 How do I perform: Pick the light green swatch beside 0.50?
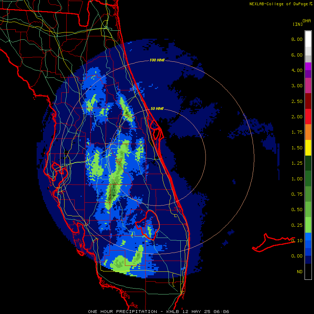[x=308, y=209]
